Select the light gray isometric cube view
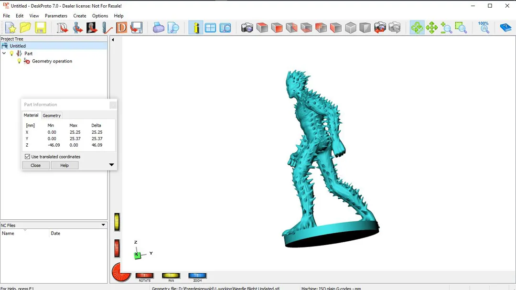Image resolution: width=516 pixels, height=290 pixels. pyautogui.click(x=351, y=28)
